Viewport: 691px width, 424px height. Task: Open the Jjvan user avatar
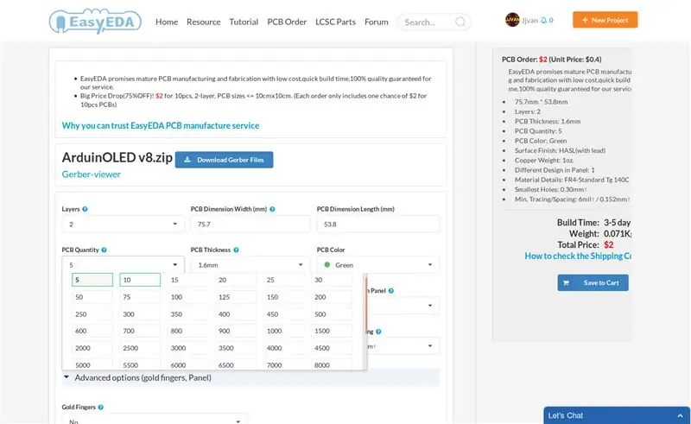[x=512, y=20]
